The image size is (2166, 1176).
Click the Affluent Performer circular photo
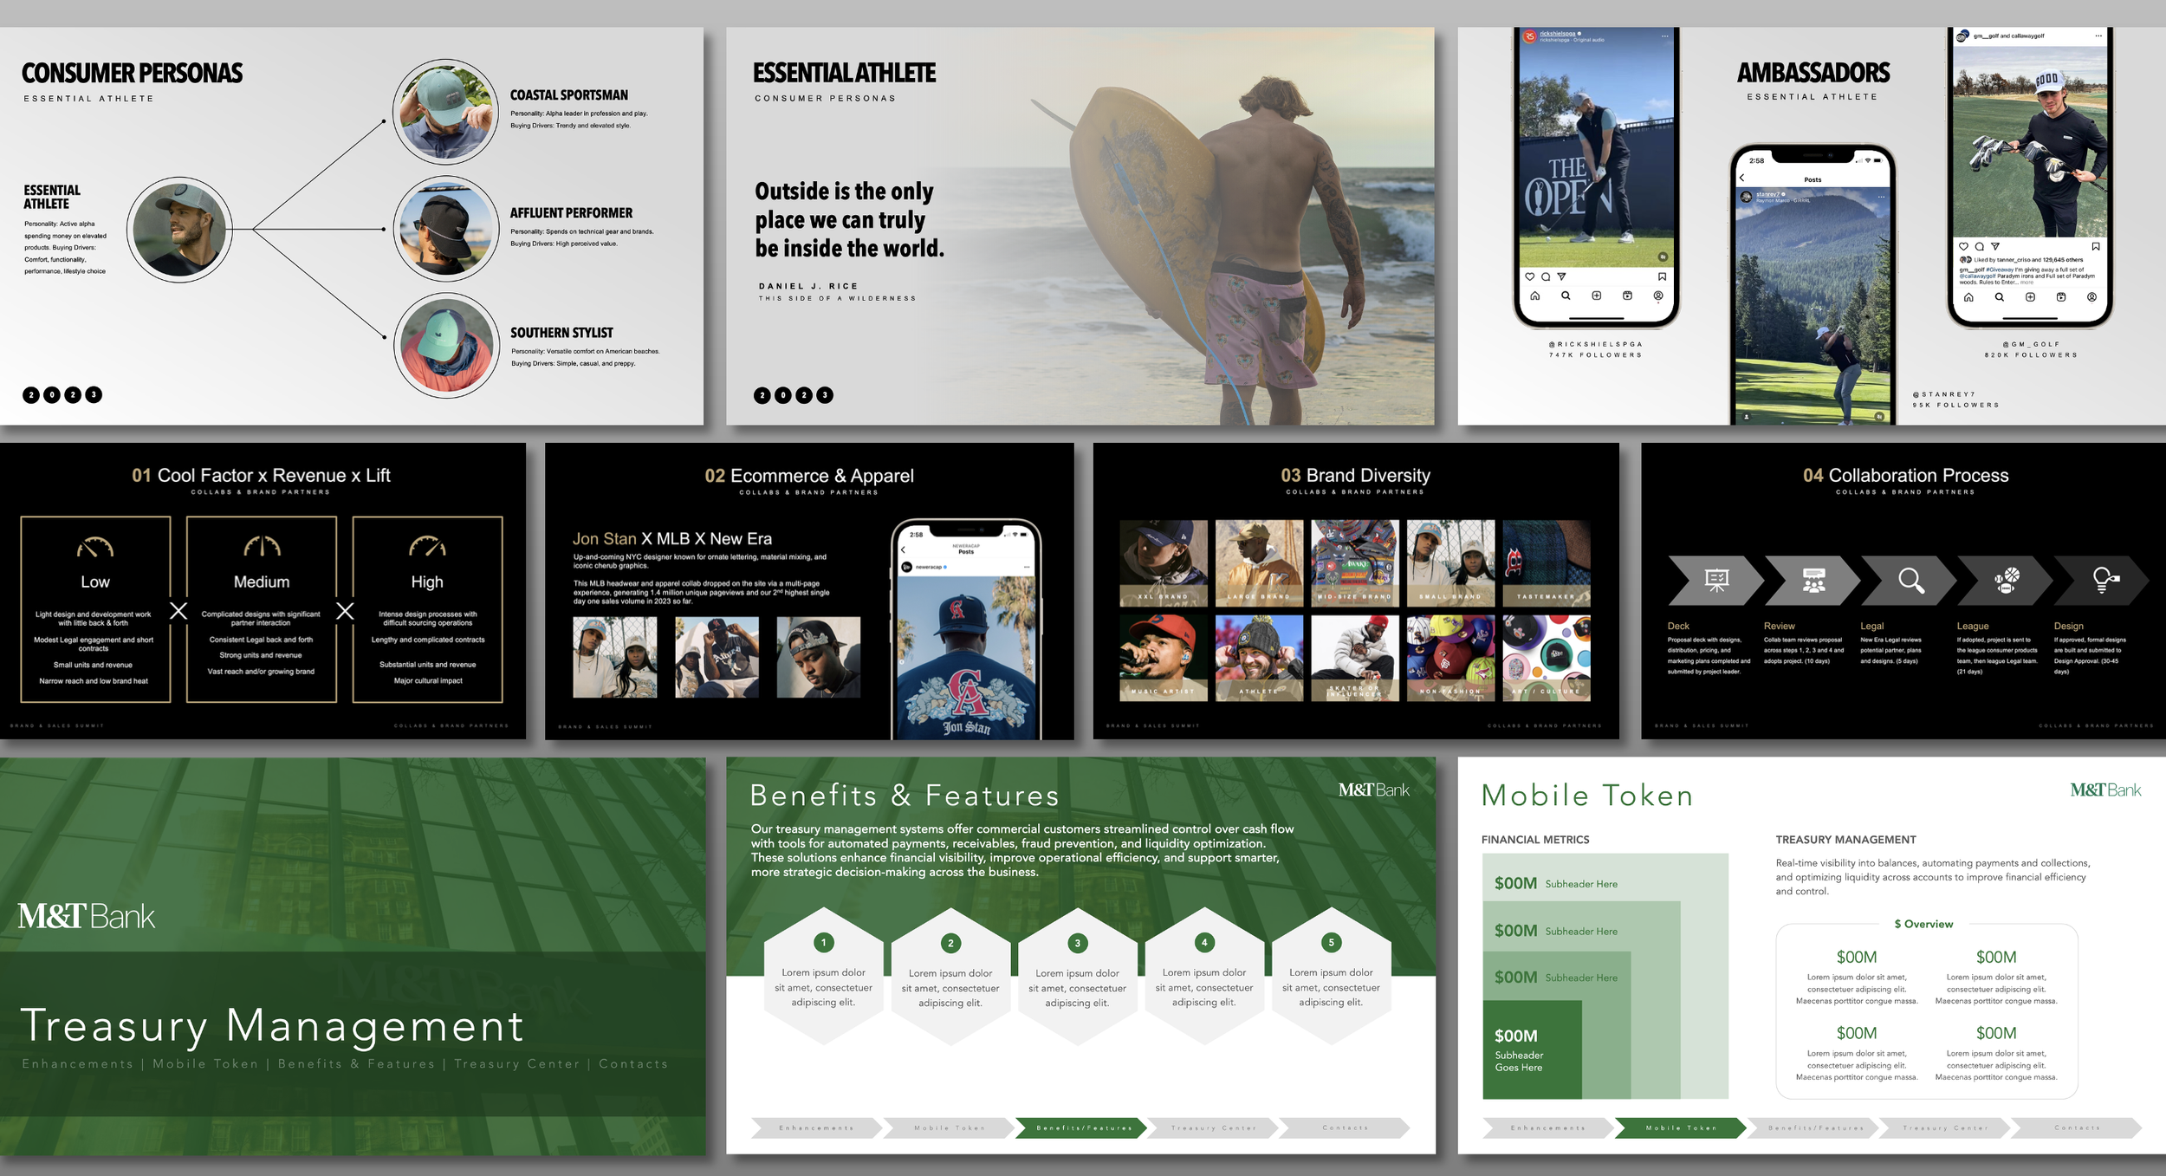tap(446, 229)
